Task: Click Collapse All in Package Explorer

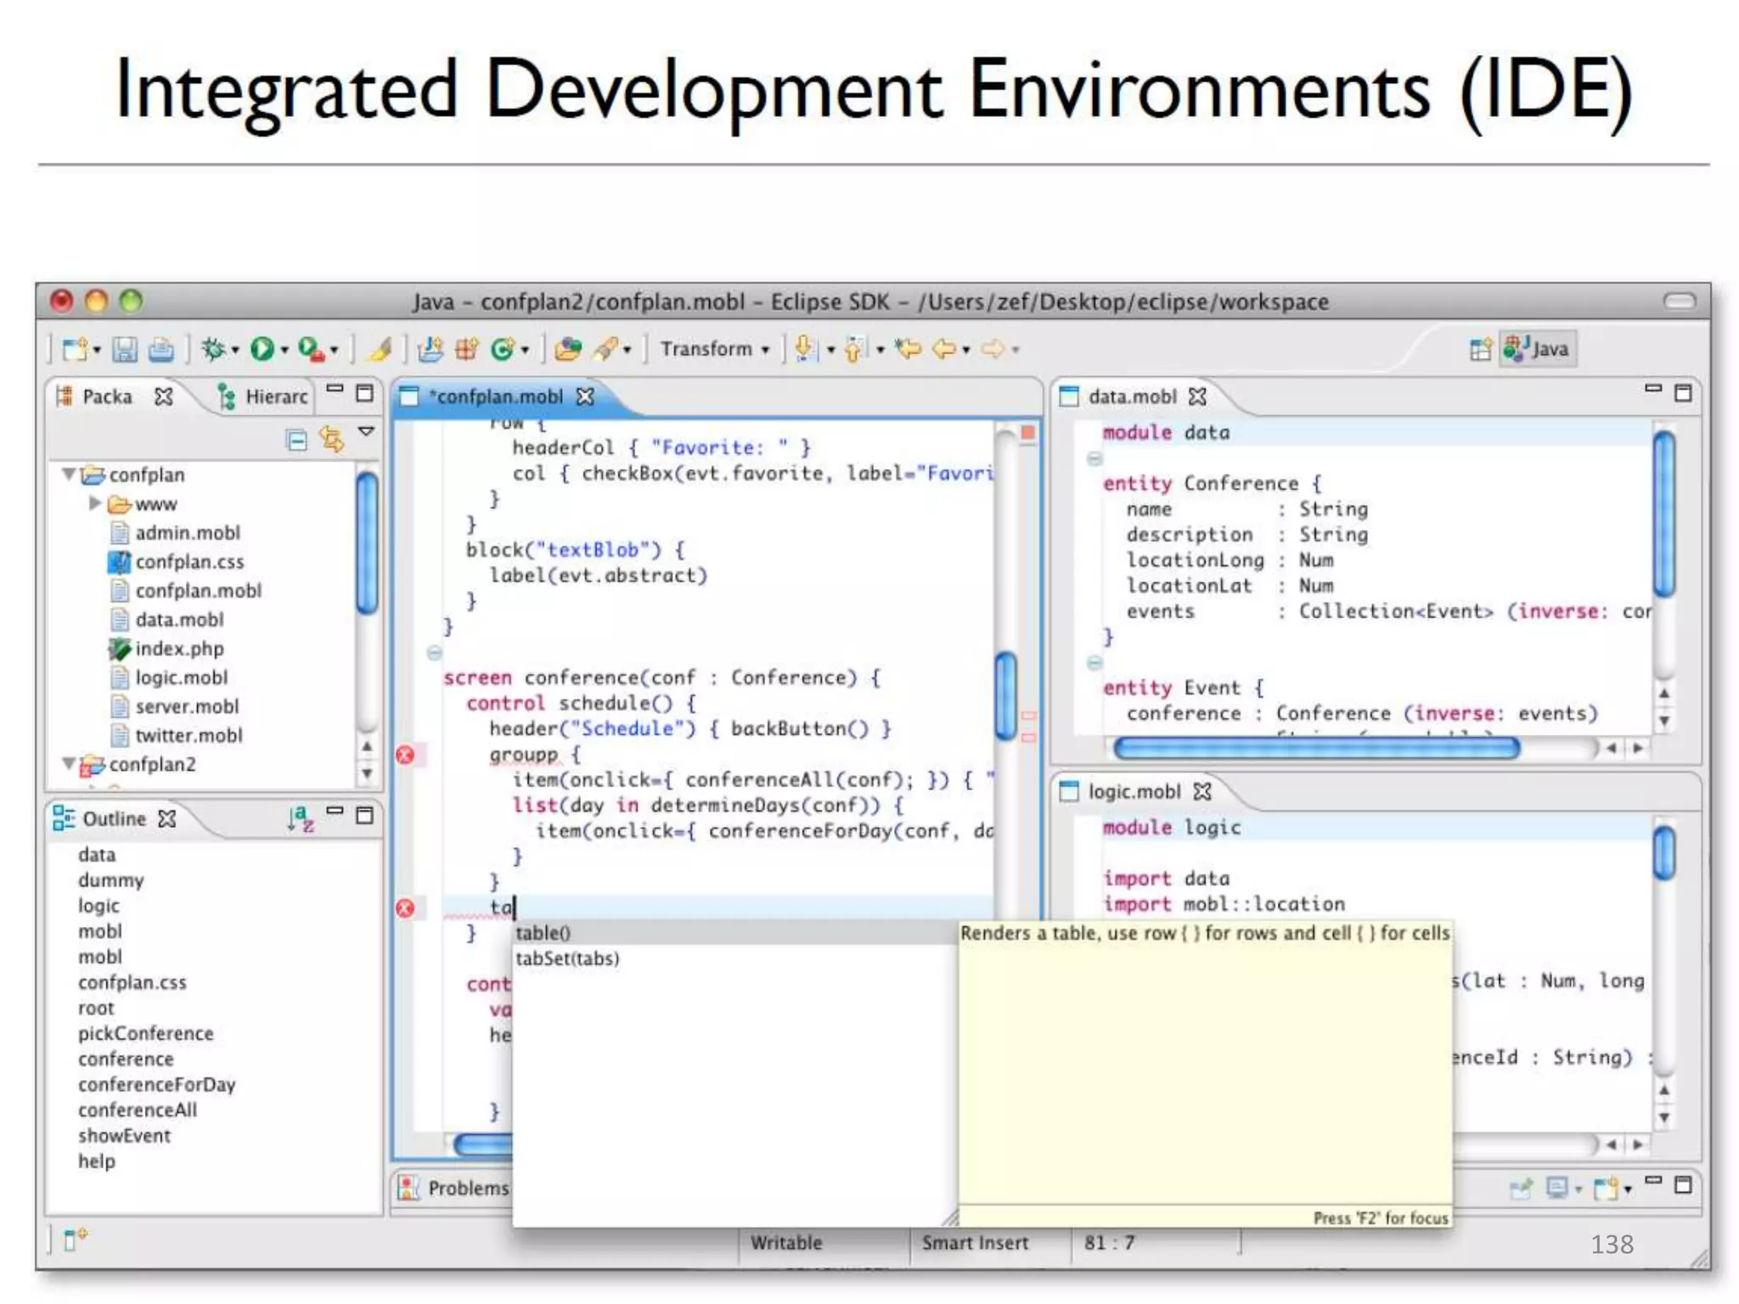Action: pyautogui.click(x=296, y=440)
